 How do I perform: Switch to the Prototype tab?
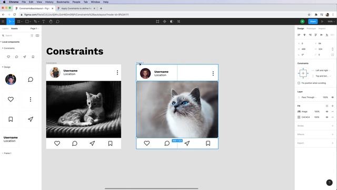[311, 28]
